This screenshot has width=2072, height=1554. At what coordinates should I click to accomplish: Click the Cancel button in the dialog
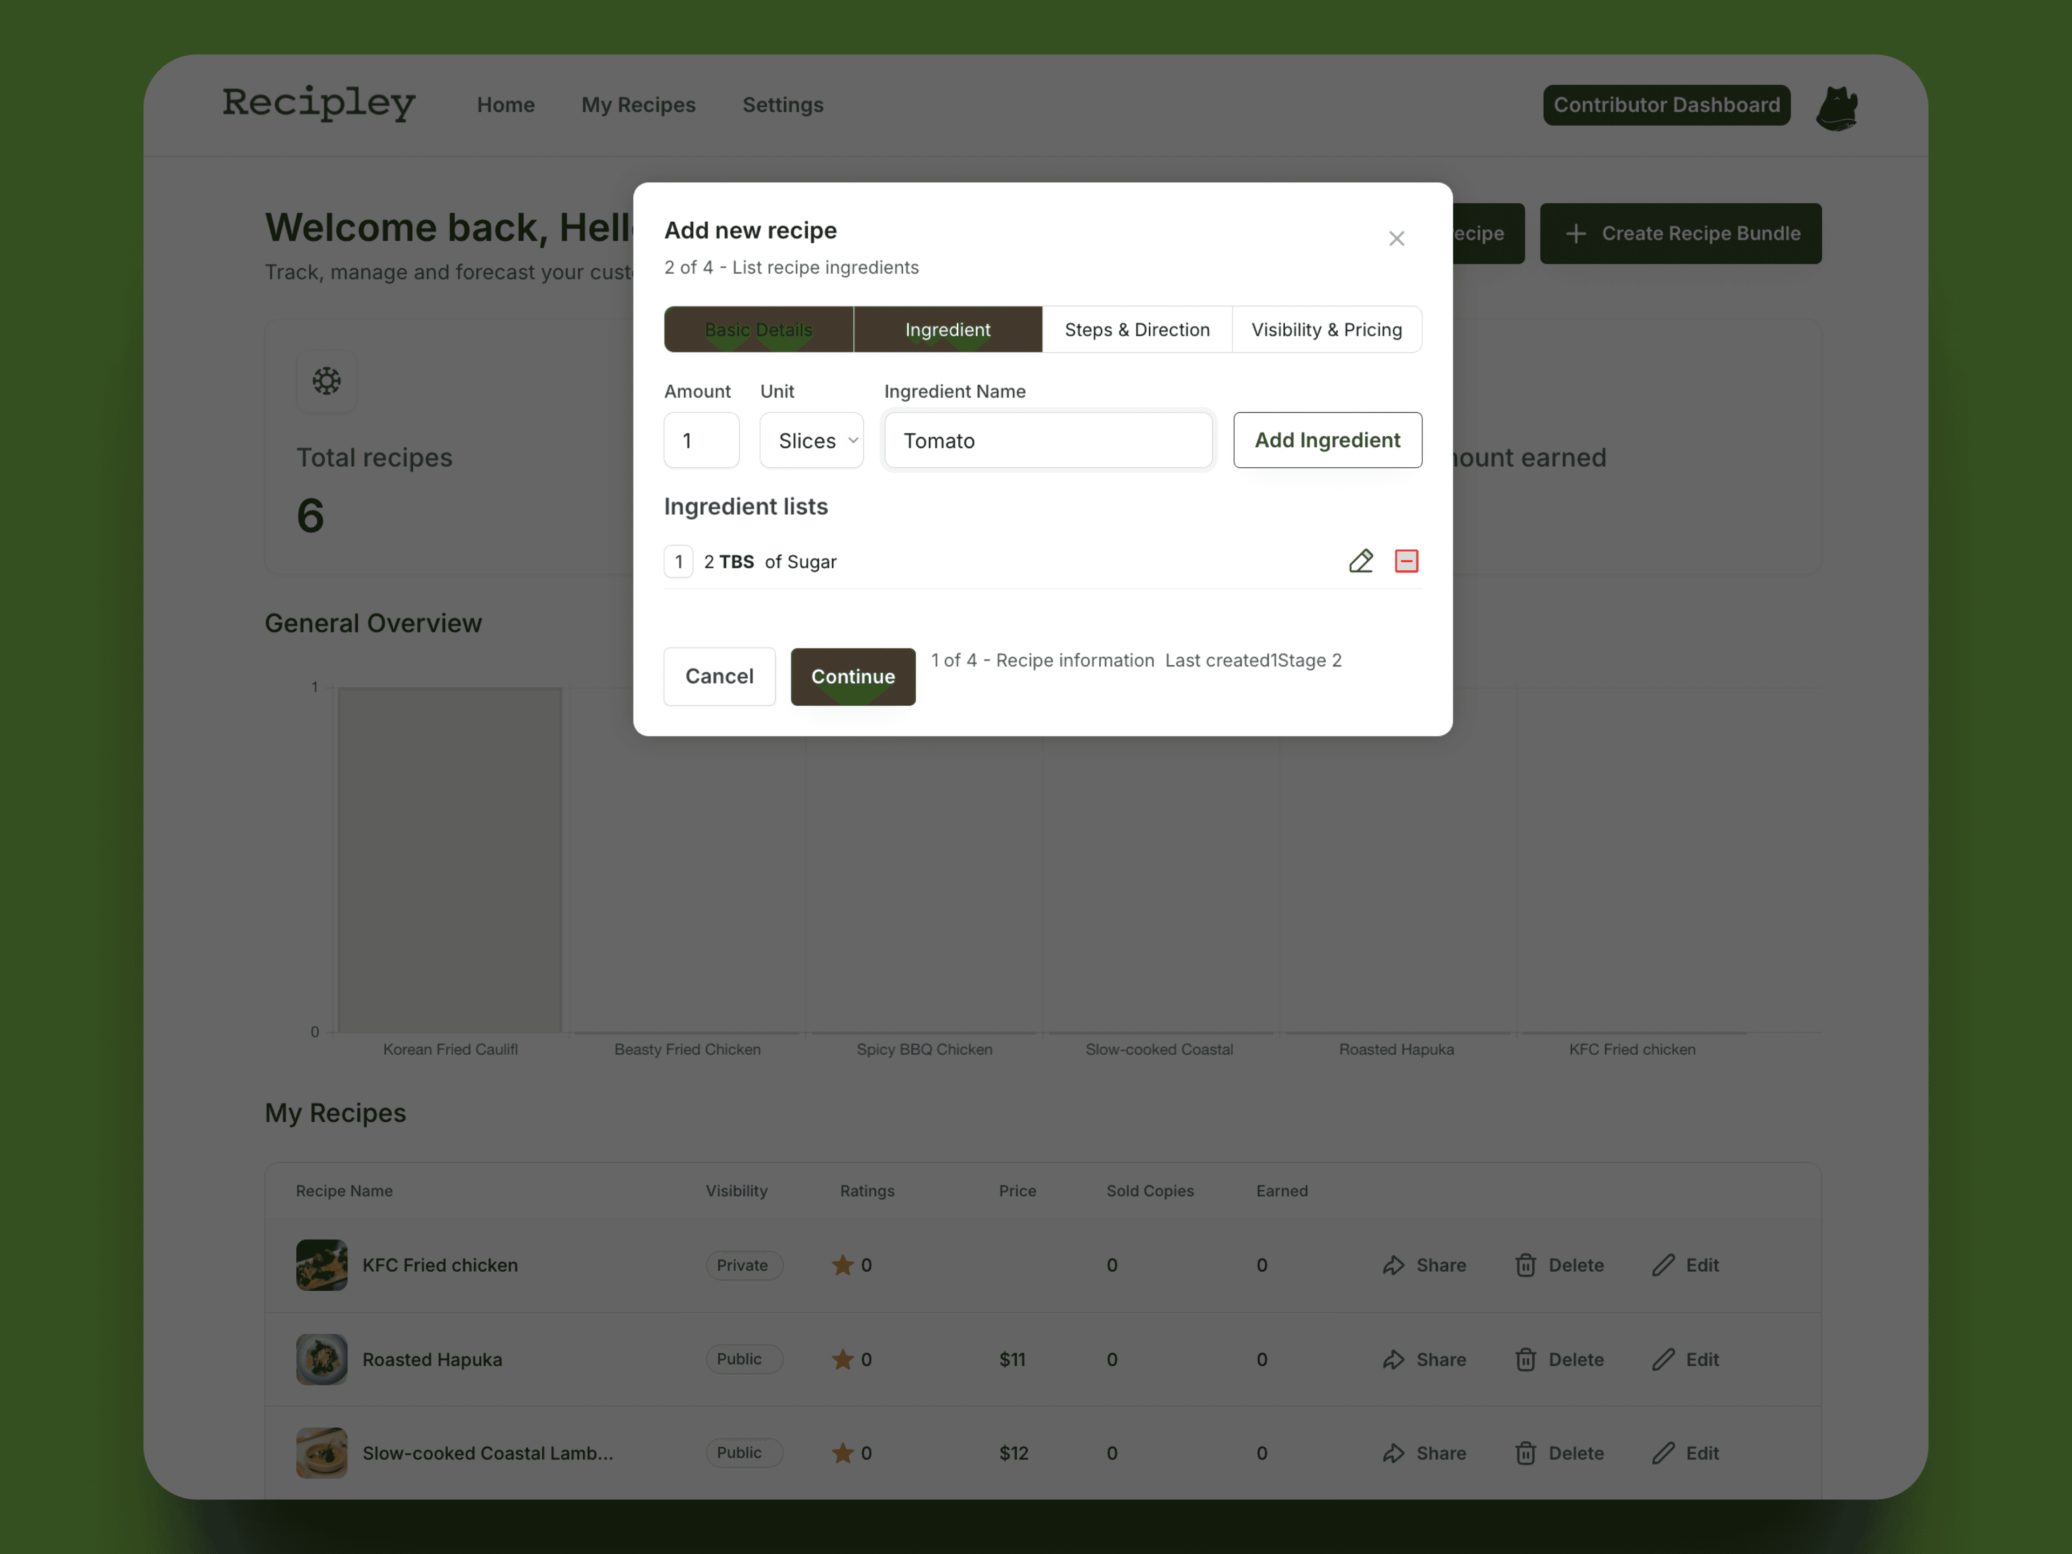[x=719, y=676]
